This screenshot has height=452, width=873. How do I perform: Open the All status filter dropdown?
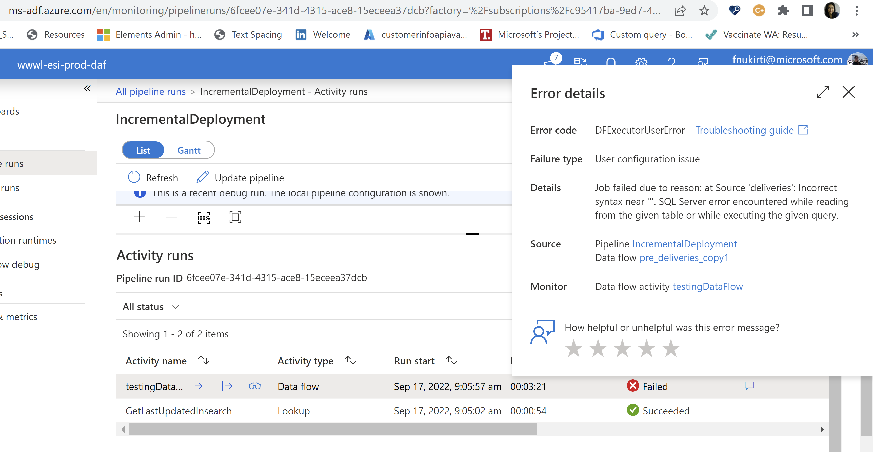(x=150, y=307)
